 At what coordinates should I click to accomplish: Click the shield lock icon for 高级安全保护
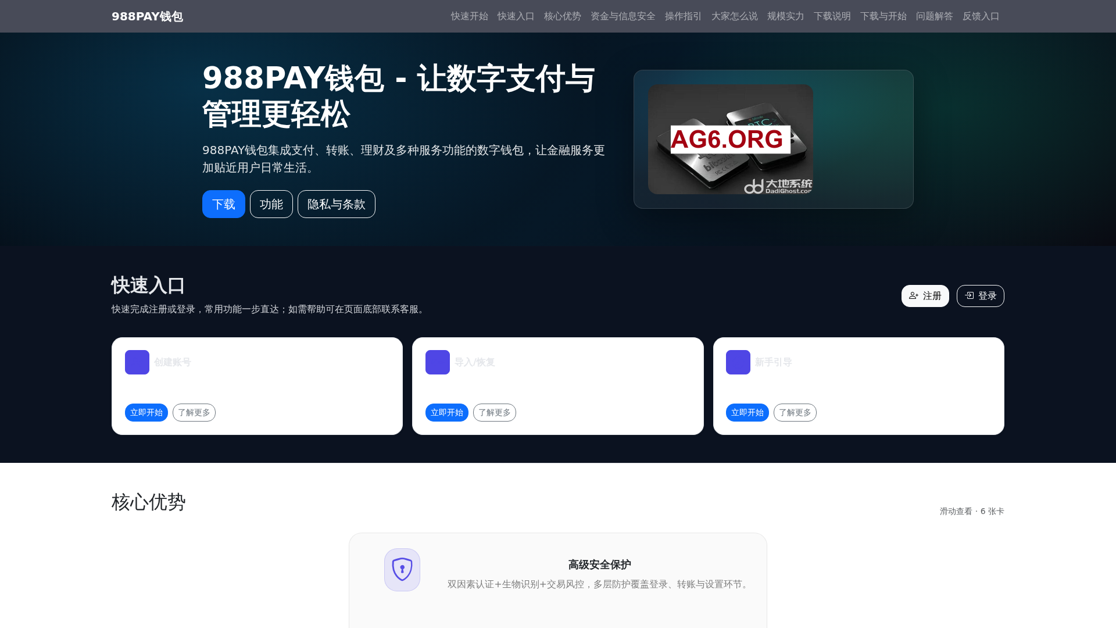pyautogui.click(x=402, y=570)
